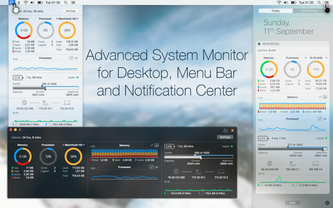Click the external IP globe icon in widget
The width and height of the screenshot is (333, 208).
pyautogui.click(x=269, y=163)
